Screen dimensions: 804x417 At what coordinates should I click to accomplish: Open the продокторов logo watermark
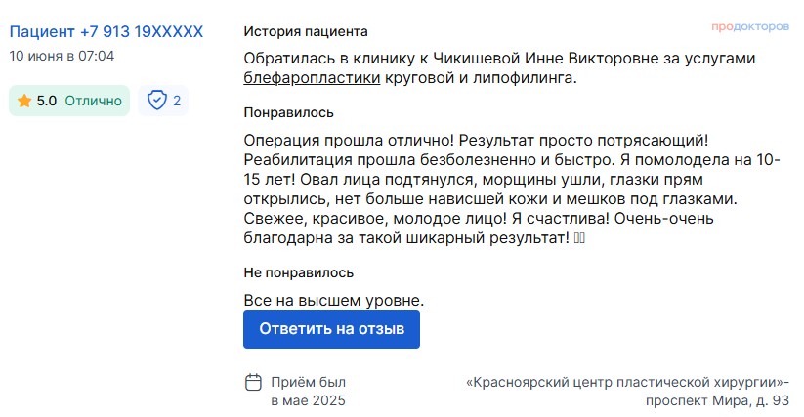[x=749, y=26]
